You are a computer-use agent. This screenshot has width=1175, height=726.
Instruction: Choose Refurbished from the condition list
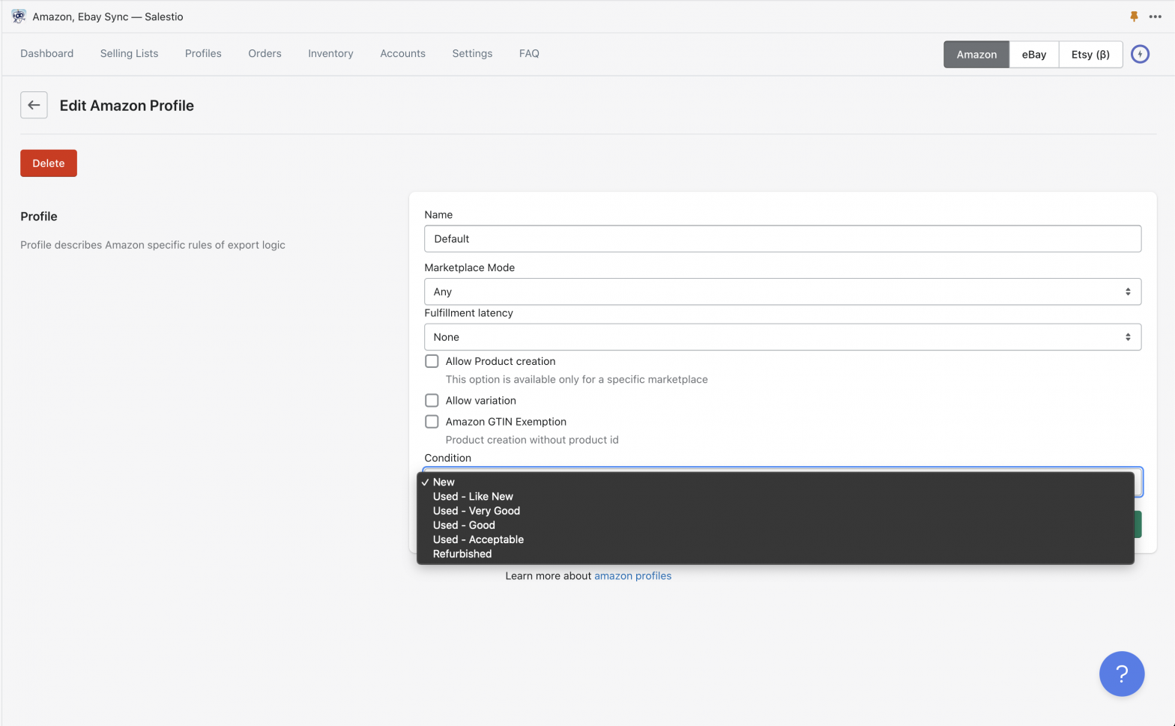[x=462, y=554]
